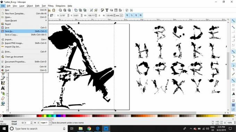Select the Eraser tool in the toolbox

tap(3, 98)
